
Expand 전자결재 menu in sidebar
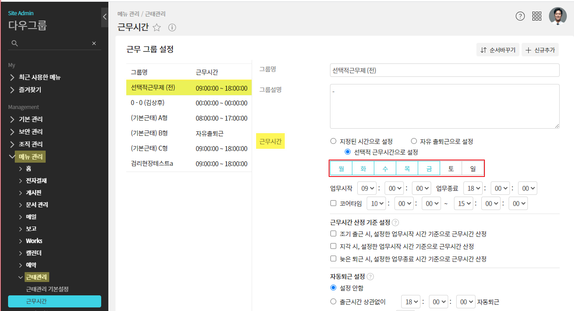[36, 181]
